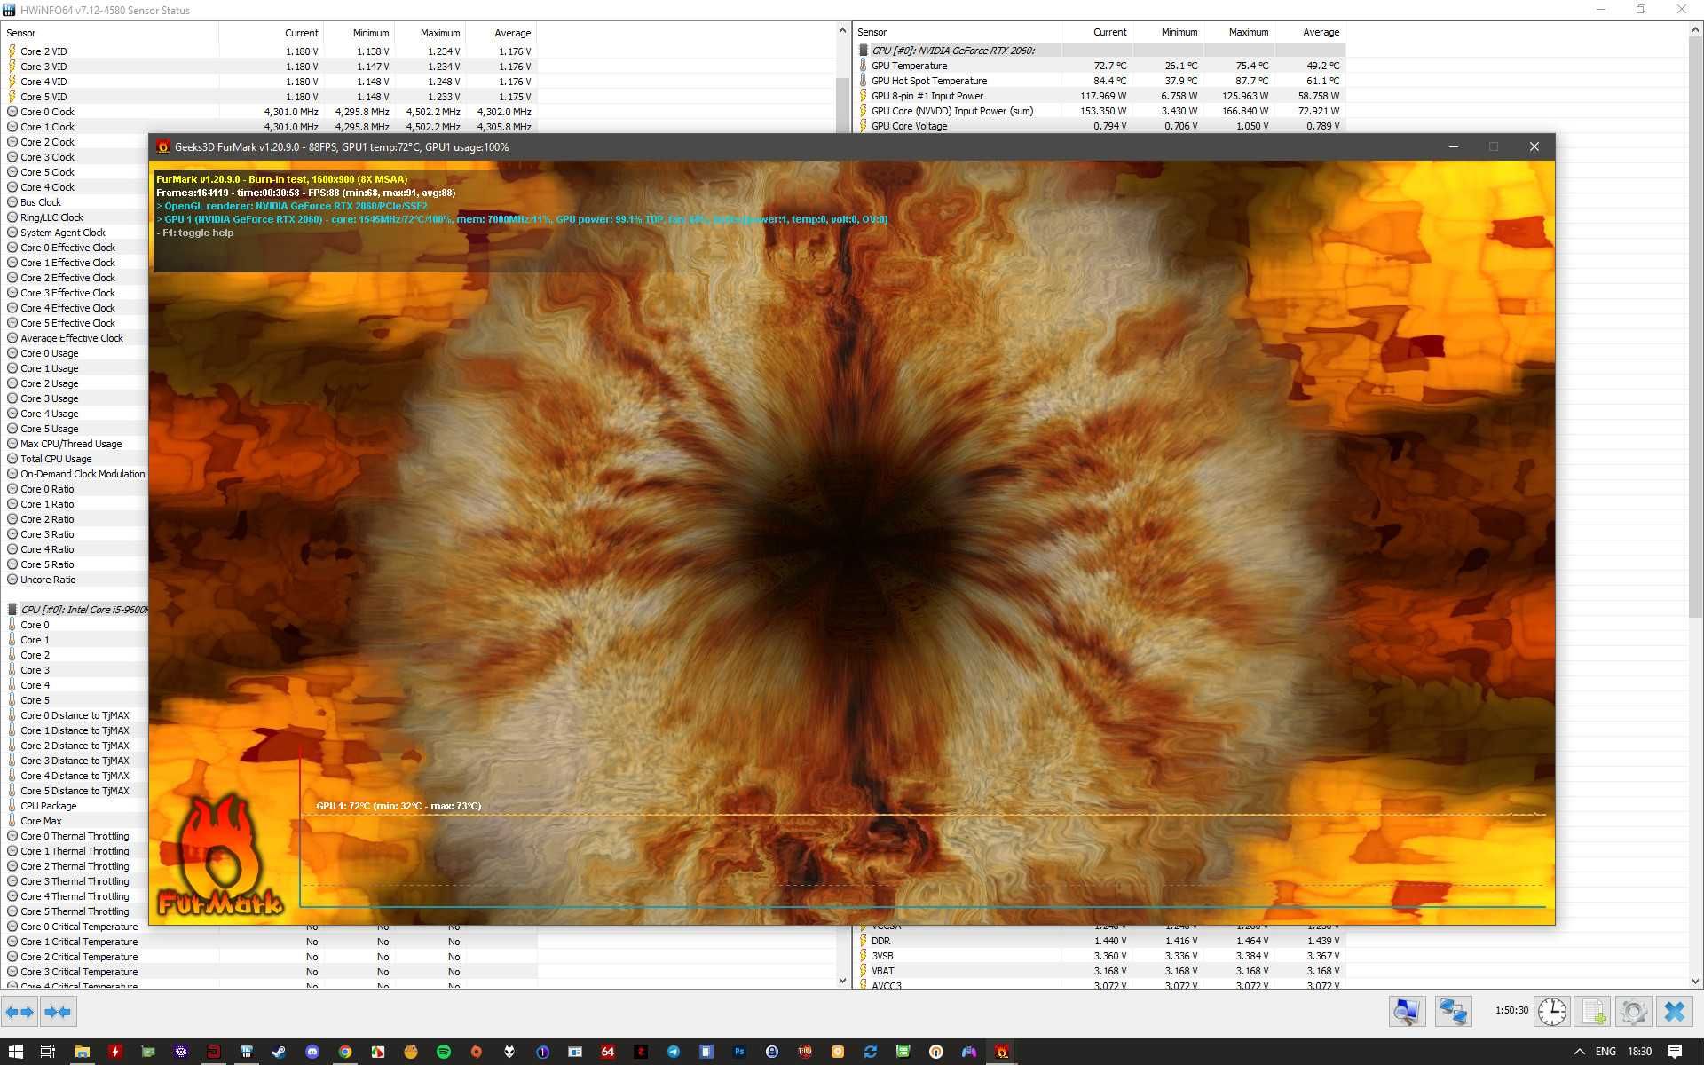The height and width of the screenshot is (1065, 1704).
Task: Open HWiNFO summary window with magnifier monitor icon
Action: 1407,1012
